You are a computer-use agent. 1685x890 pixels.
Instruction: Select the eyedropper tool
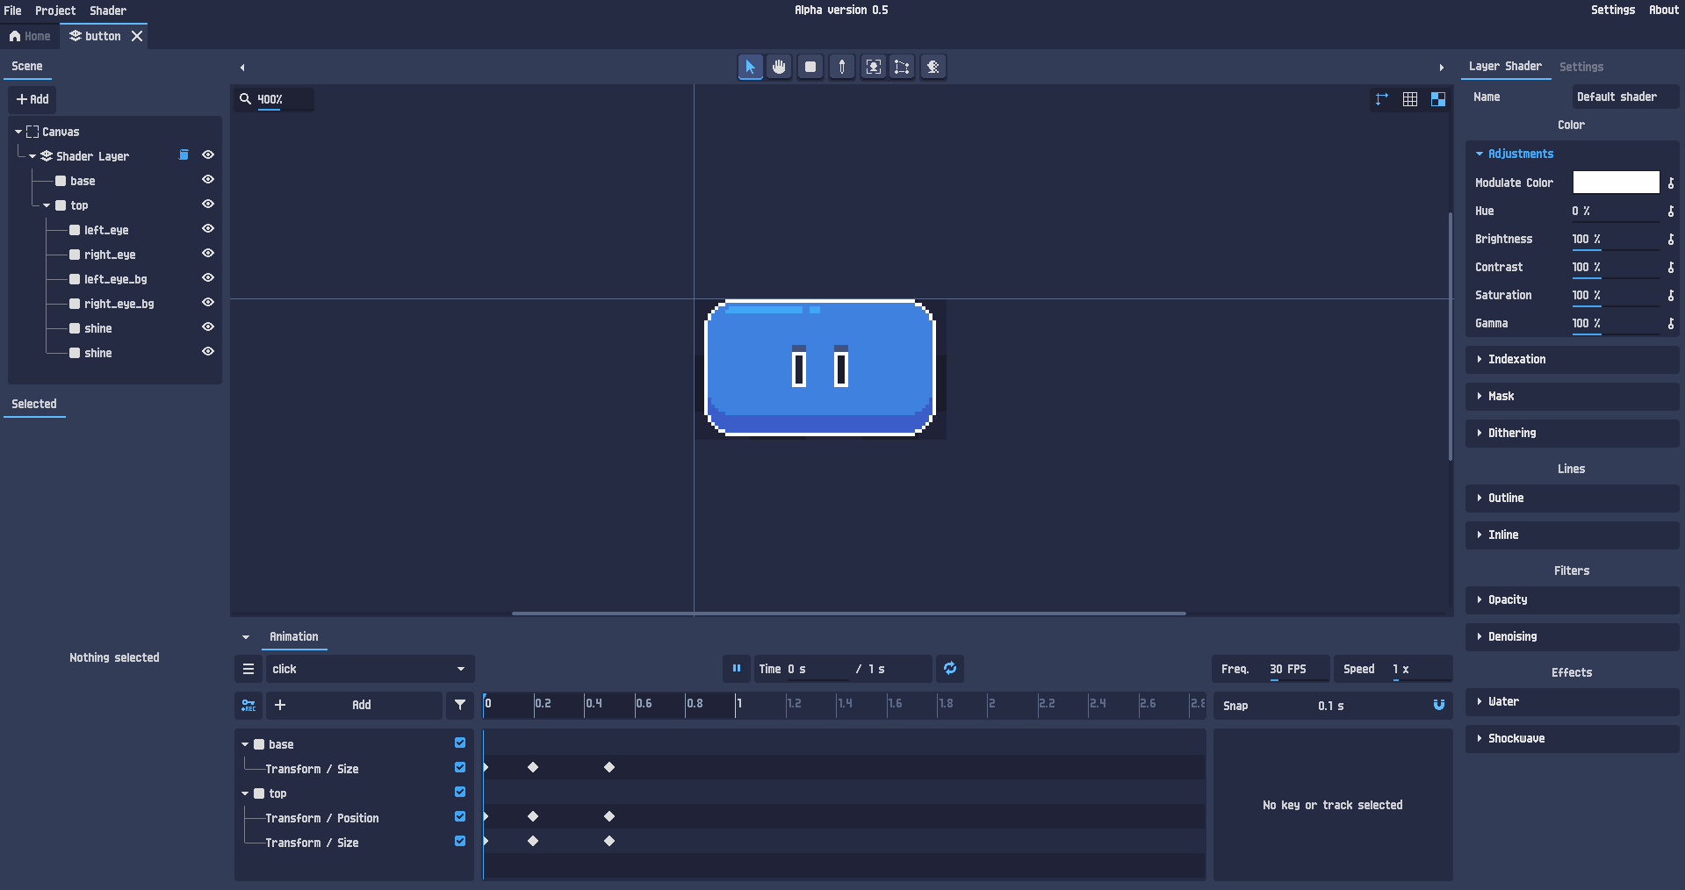[x=842, y=67]
